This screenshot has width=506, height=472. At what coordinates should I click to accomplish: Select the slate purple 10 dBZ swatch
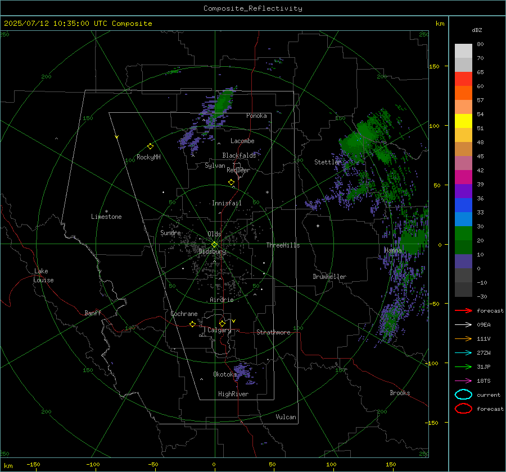463,261
